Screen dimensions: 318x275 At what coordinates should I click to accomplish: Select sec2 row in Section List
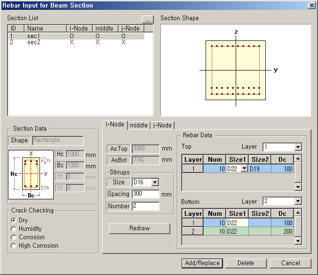[x=35, y=42]
